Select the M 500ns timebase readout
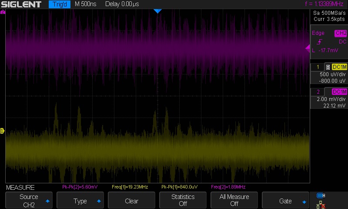Screen dimensions: 348x209 (x=85, y=4)
